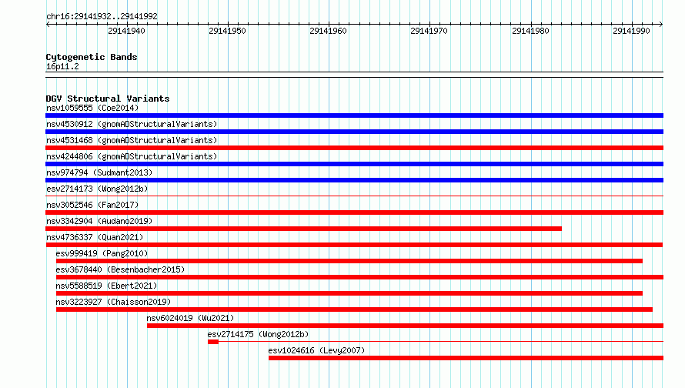
Task: Open variant nsv974794 (Sudmant2013) label
Action: click(x=99, y=172)
